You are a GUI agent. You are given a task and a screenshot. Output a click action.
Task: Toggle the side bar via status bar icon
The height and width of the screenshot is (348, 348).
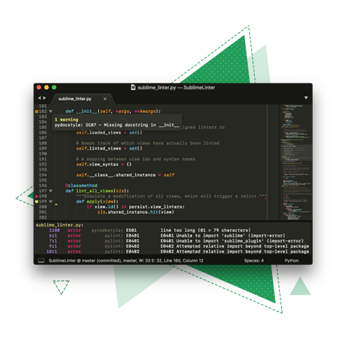click(x=41, y=260)
